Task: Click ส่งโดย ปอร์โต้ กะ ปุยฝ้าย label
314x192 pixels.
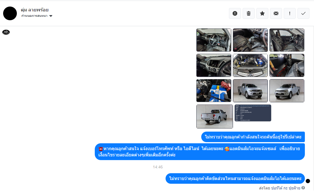Action: [x=279, y=188]
